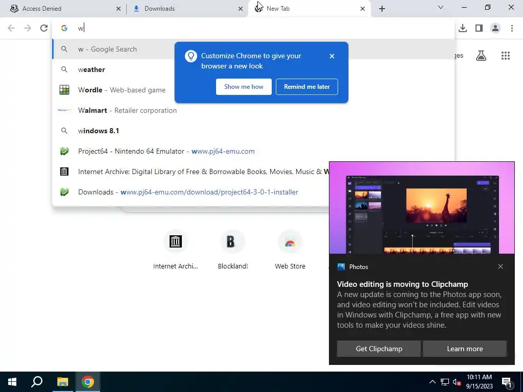Click the Walmart logo icon
This screenshot has width=523, height=392.
[64, 110]
